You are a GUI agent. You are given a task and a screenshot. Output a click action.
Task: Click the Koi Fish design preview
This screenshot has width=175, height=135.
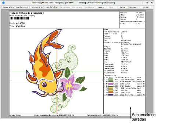(x=56, y=71)
